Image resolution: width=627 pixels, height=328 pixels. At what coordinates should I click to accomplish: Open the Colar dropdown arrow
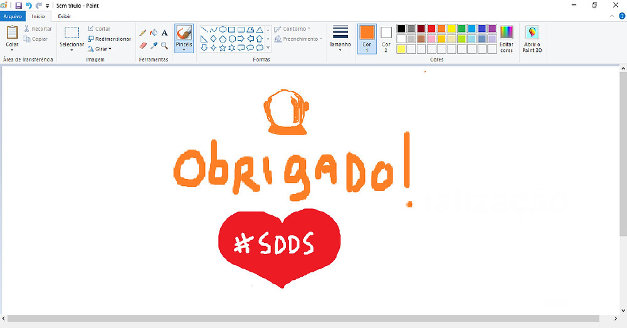(12, 50)
